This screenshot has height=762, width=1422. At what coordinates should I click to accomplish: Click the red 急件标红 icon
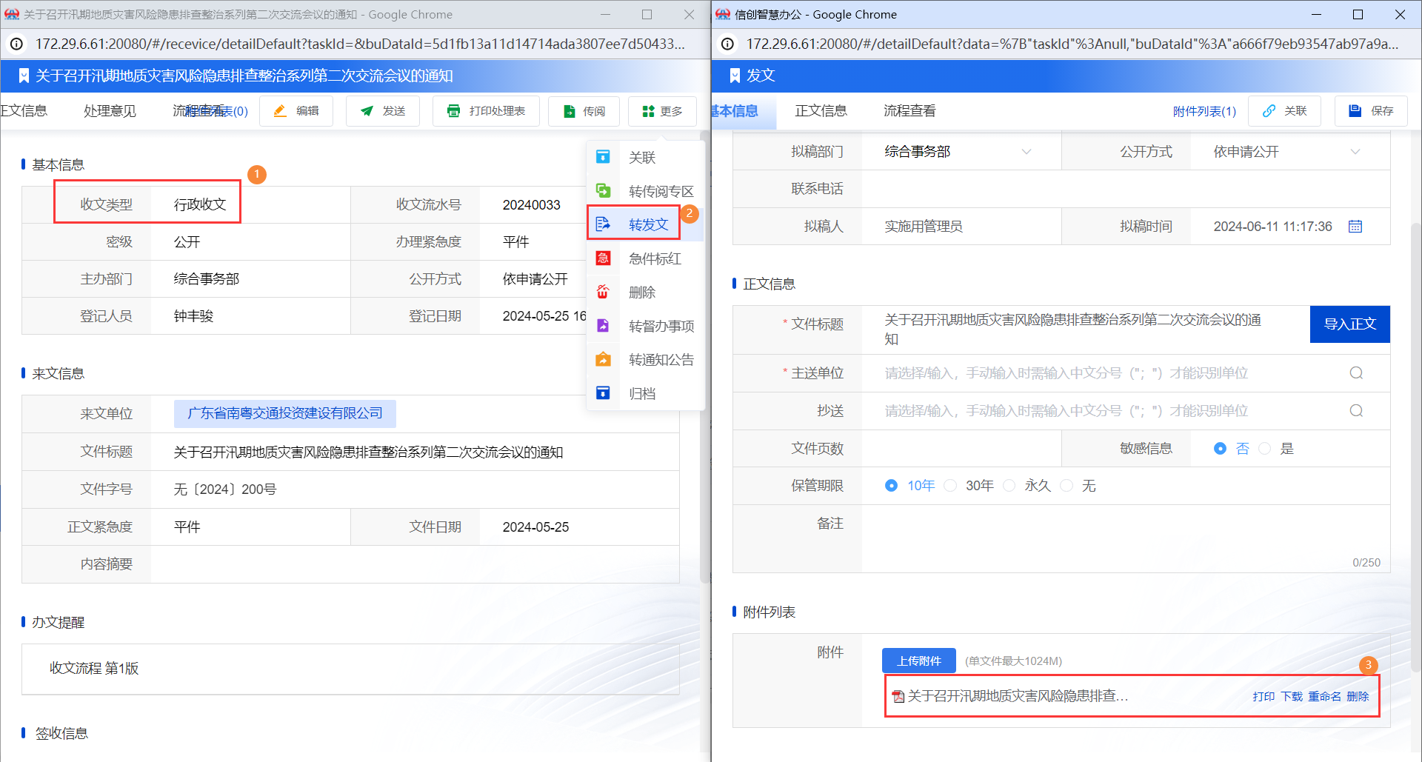click(x=603, y=258)
